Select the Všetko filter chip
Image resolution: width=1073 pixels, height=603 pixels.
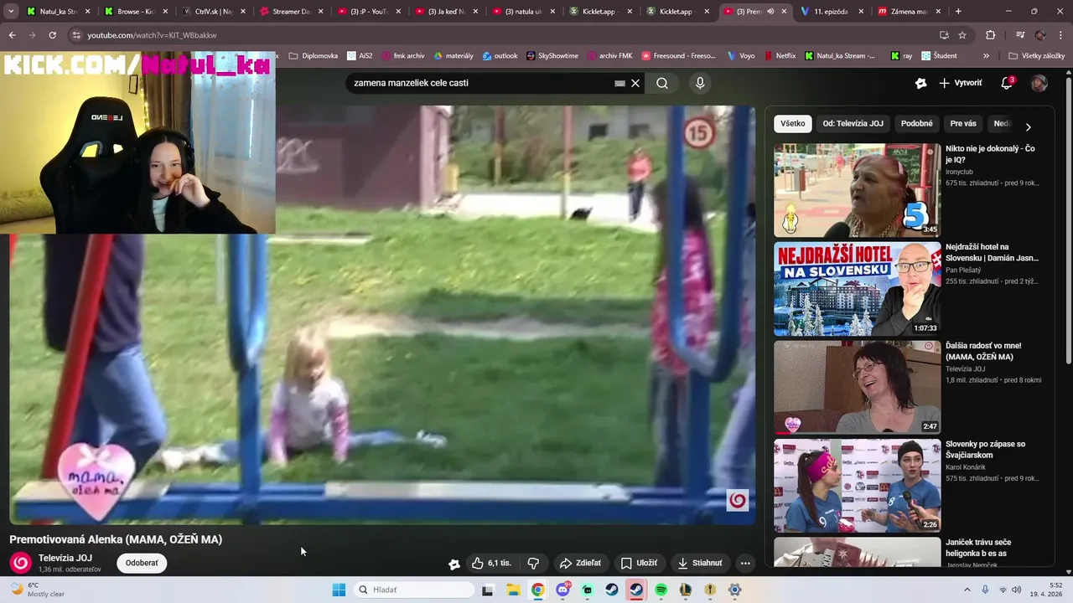pos(792,123)
